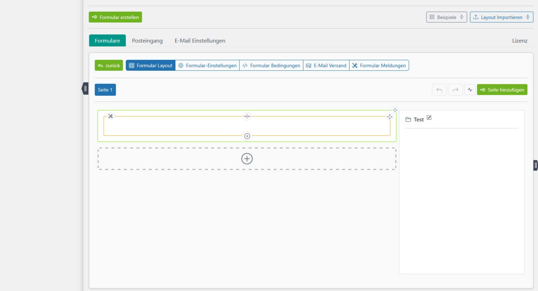538x291 pixels.
Task: Open Formular Bedingungen section
Action: click(x=271, y=65)
